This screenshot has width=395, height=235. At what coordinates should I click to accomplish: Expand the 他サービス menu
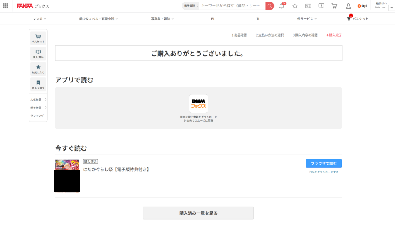307,19
